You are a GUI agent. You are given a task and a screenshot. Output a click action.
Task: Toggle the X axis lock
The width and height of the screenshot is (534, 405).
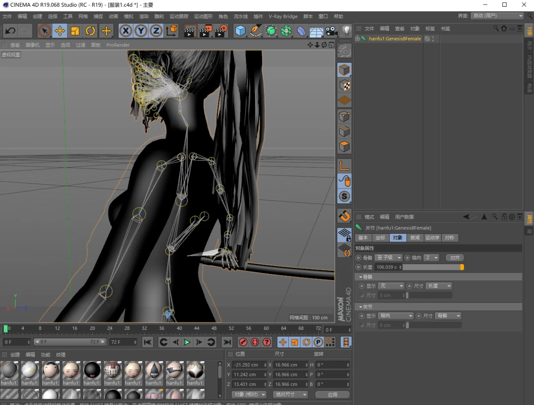126,31
